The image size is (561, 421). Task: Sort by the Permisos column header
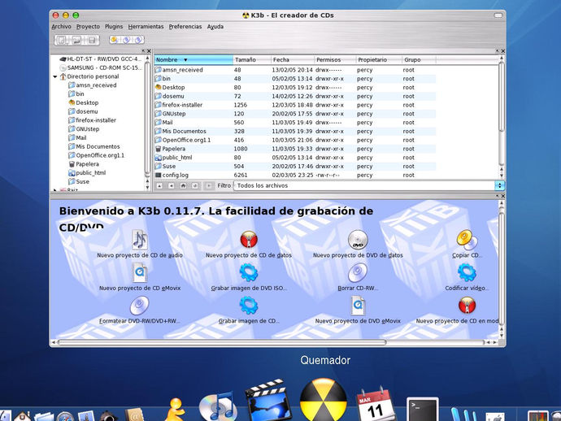tap(335, 59)
